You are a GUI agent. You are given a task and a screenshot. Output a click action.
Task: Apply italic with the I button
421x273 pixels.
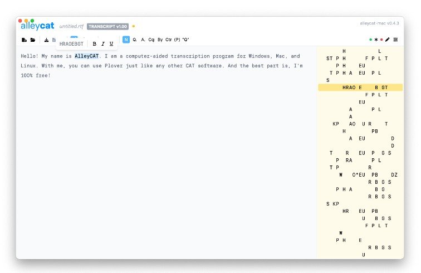coord(103,44)
